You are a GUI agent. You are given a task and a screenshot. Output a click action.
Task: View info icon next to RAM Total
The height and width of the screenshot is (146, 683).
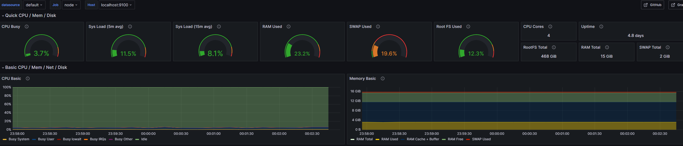607,47
